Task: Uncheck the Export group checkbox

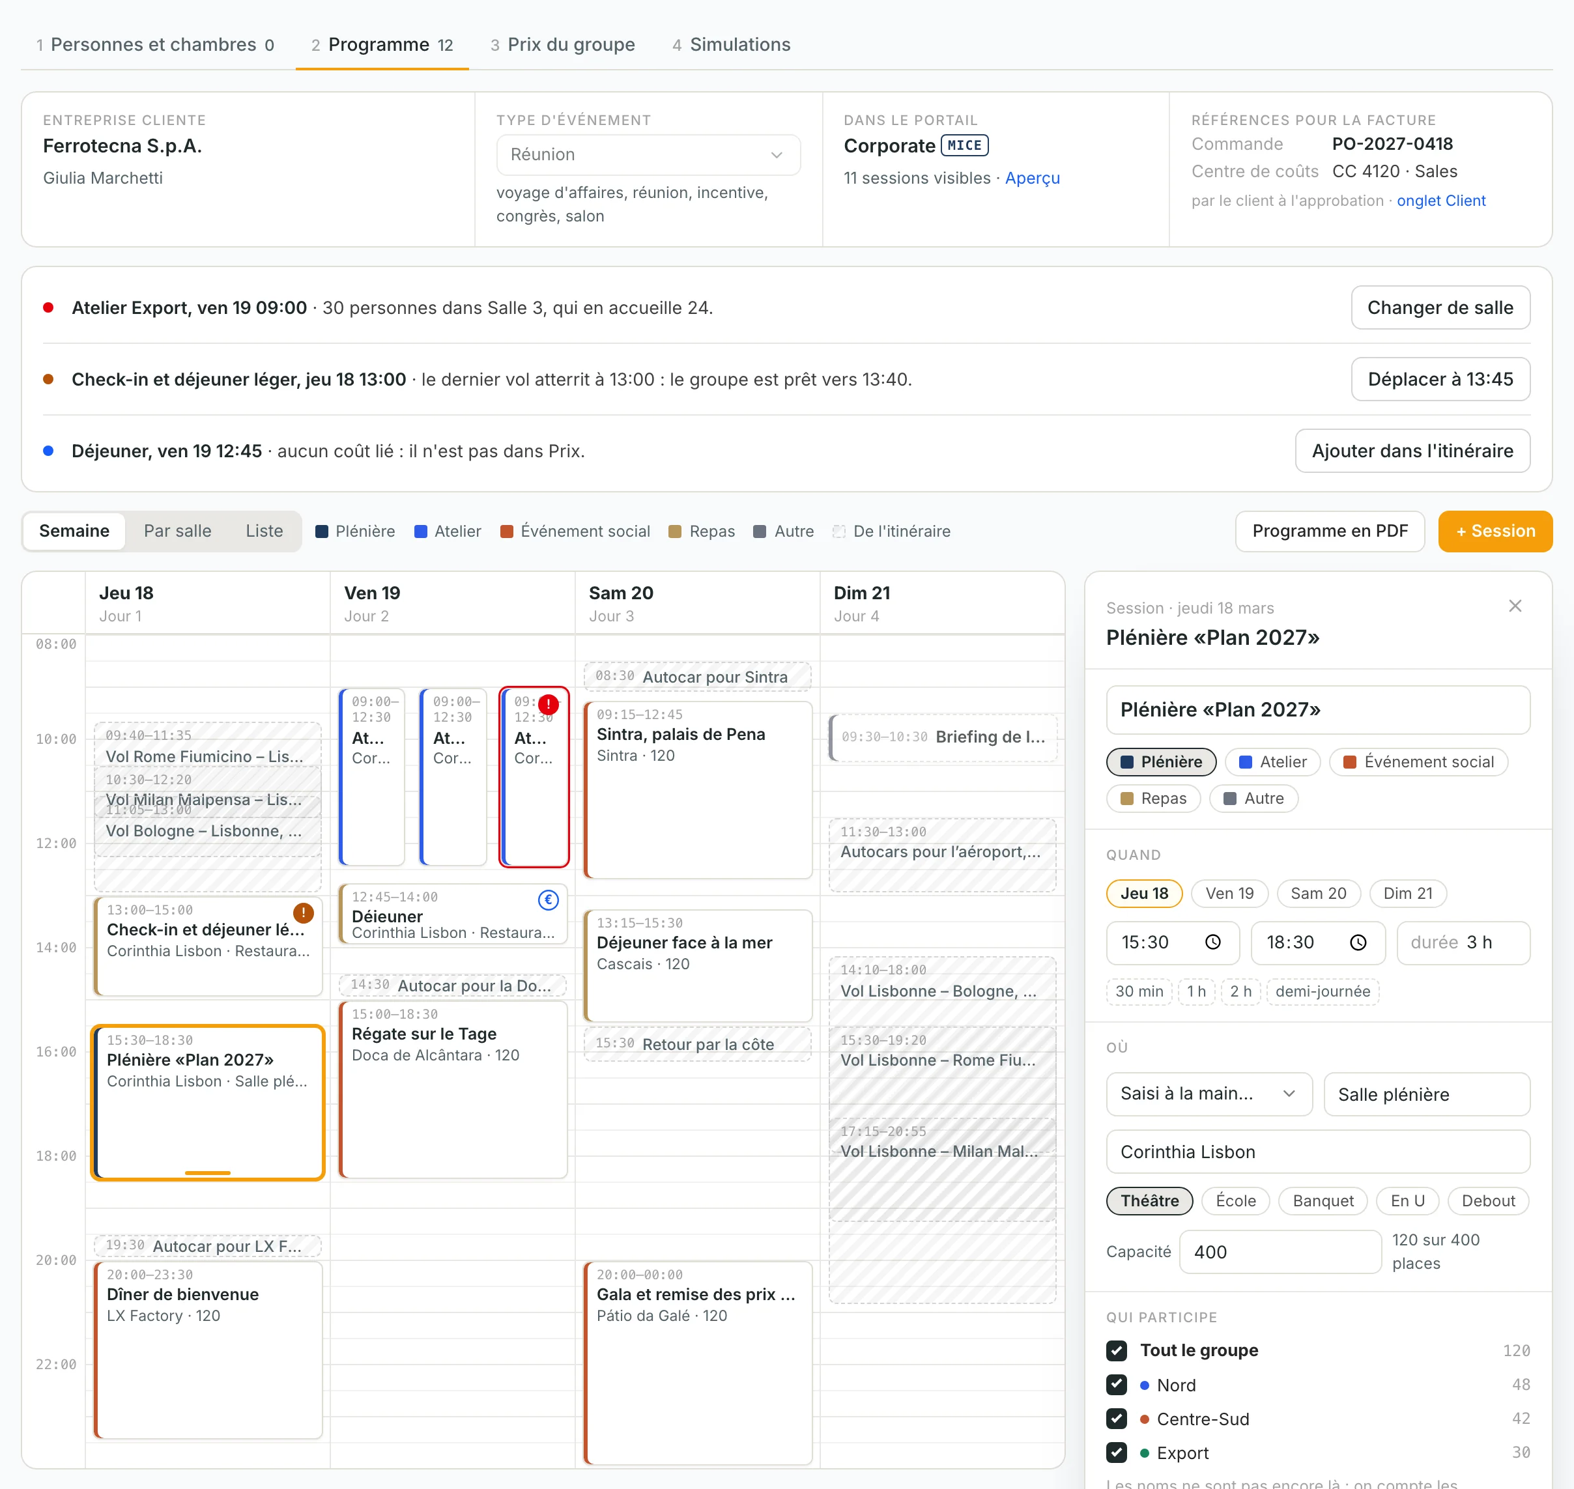Action: pyautogui.click(x=1117, y=1453)
